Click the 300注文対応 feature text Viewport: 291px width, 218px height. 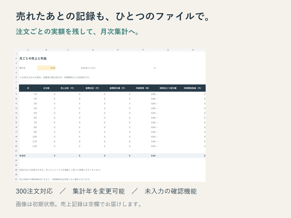(x=34, y=191)
